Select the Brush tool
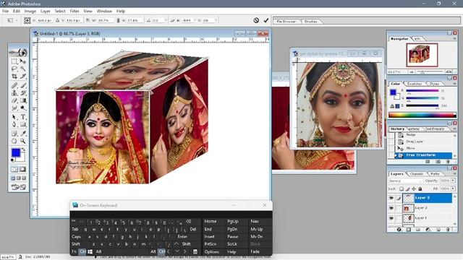Viewport: 463px width, 260px height. pos(22,85)
